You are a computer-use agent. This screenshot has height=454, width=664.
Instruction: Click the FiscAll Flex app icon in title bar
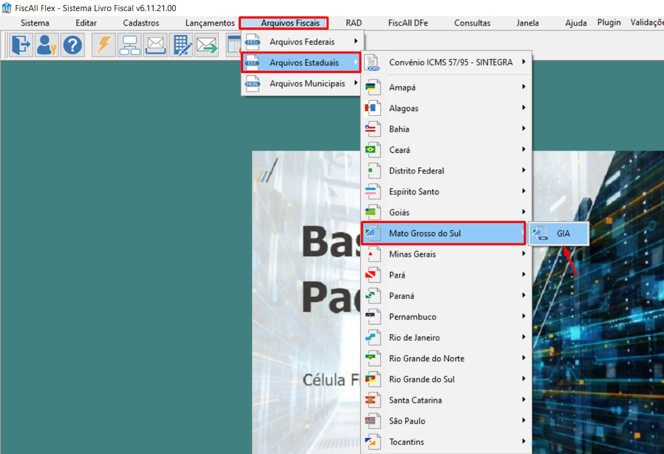[x=6, y=8]
